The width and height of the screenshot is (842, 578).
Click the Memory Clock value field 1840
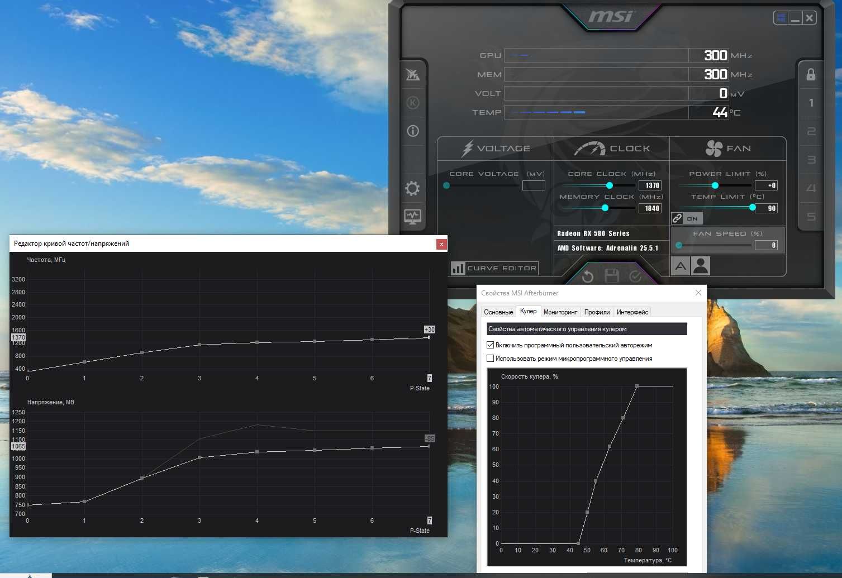(650, 208)
